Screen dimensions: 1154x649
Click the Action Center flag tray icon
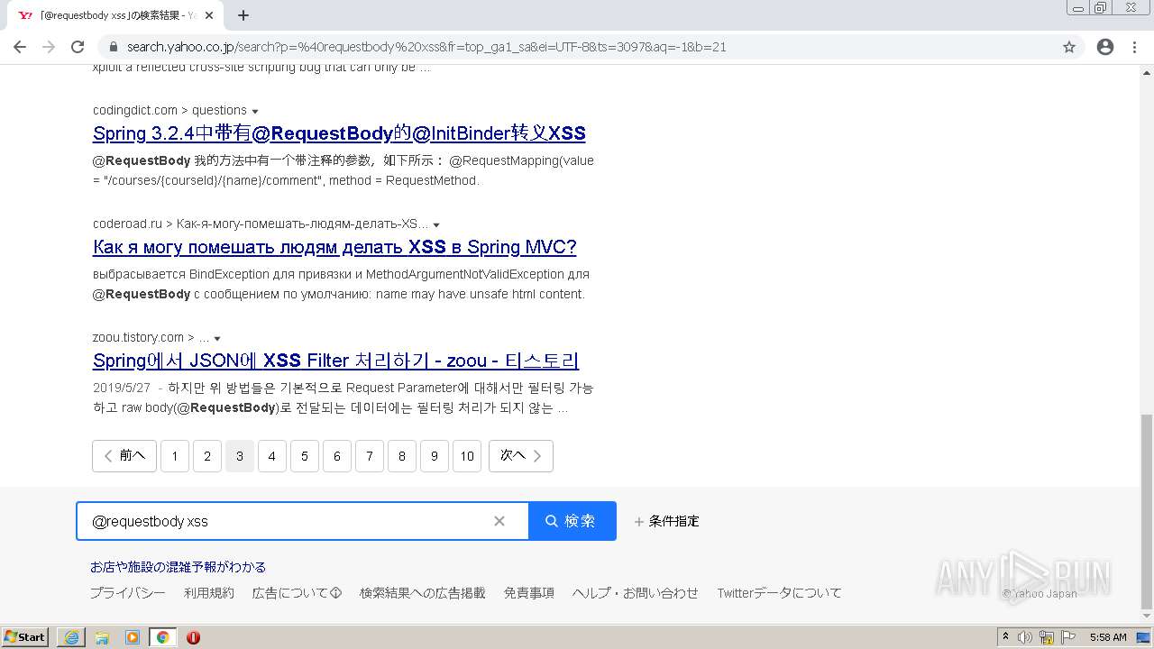coord(1068,637)
